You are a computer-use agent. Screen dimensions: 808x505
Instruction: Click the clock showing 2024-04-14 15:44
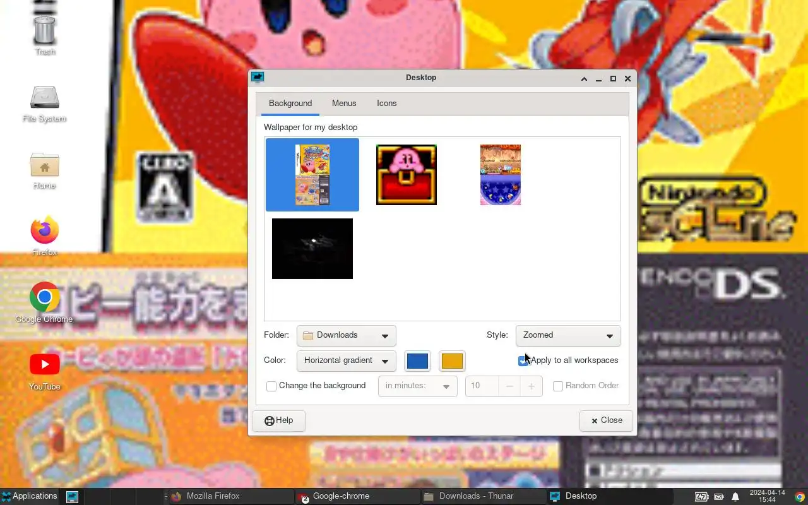(x=767, y=496)
